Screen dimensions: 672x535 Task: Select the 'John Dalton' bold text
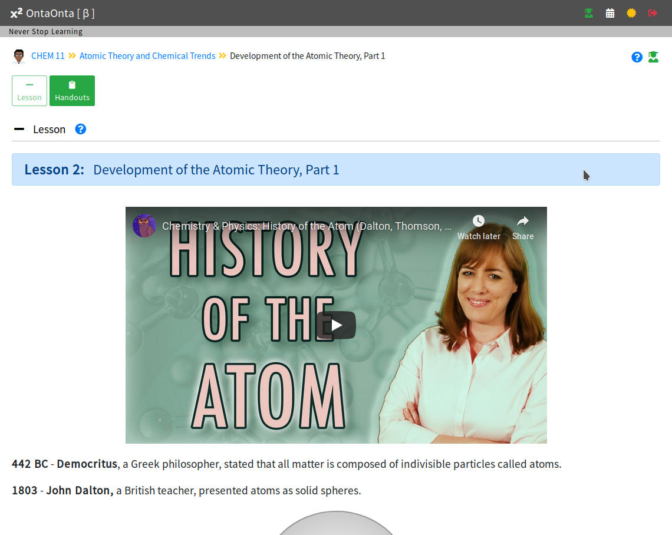80,490
